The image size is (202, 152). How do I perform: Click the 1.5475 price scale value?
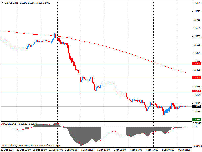197,53
